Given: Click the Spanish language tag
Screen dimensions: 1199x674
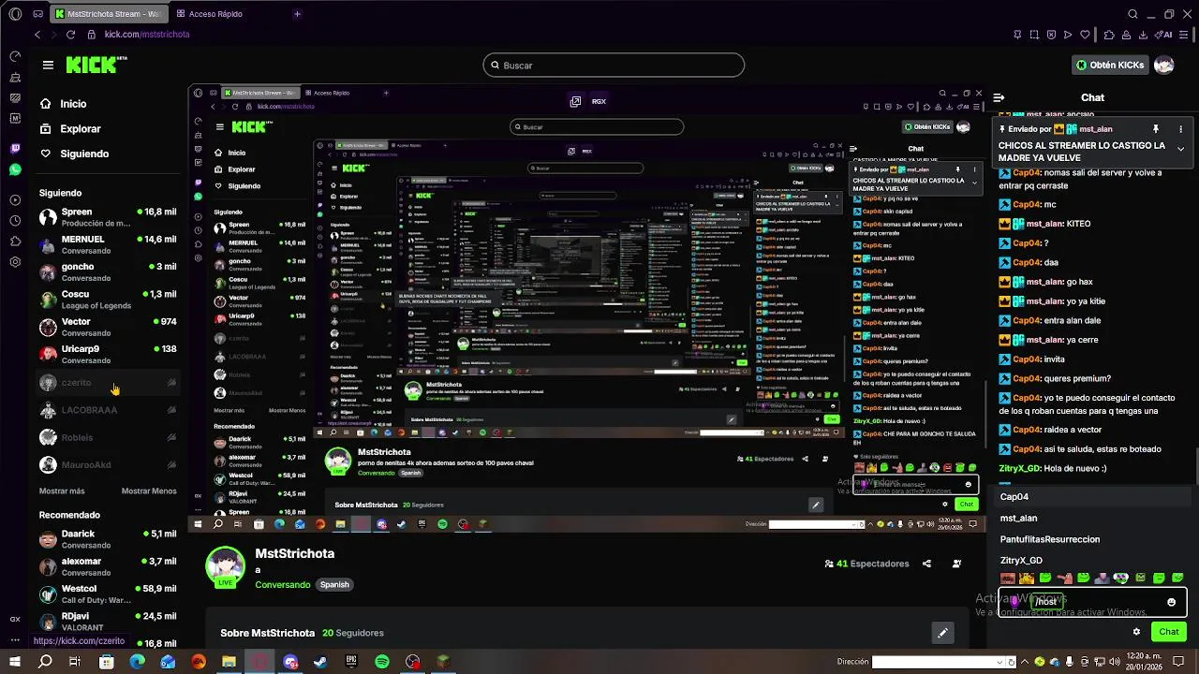Looking at the screenshot, I should click(334, 584).
